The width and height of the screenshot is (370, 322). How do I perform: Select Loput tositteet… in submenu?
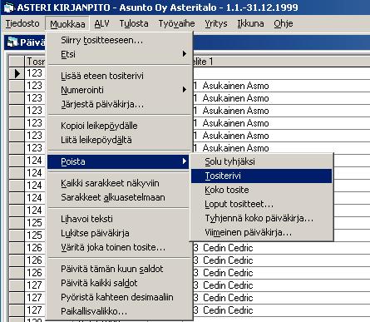[x=261, y=205]
